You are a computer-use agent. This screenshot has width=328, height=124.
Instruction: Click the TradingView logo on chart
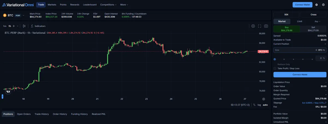click(8, 92)
